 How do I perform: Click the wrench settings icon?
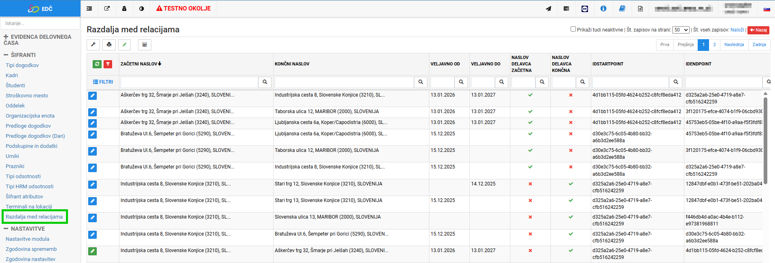click(93, 45)
